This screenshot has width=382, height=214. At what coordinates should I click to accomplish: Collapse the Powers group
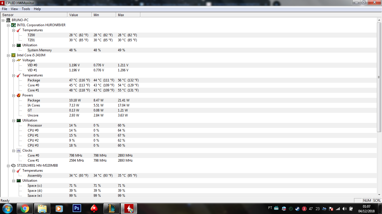coord(13,95)
